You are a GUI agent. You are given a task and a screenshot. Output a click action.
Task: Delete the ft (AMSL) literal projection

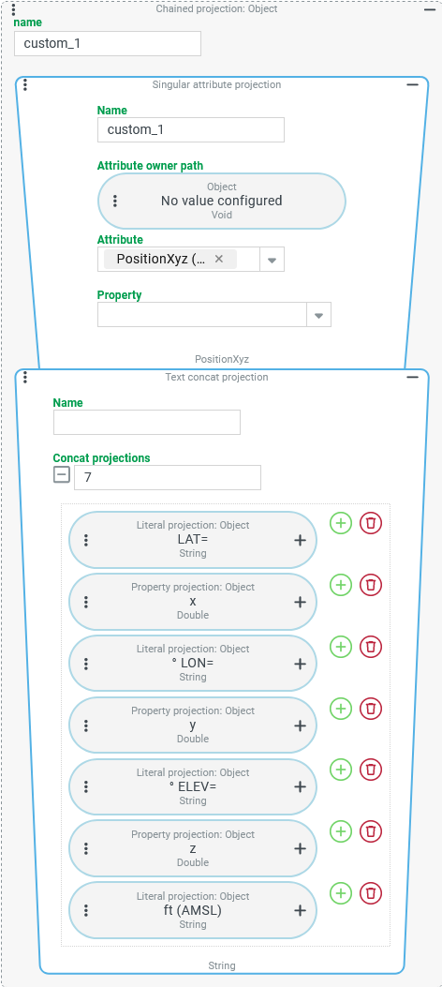pos(371,894)
